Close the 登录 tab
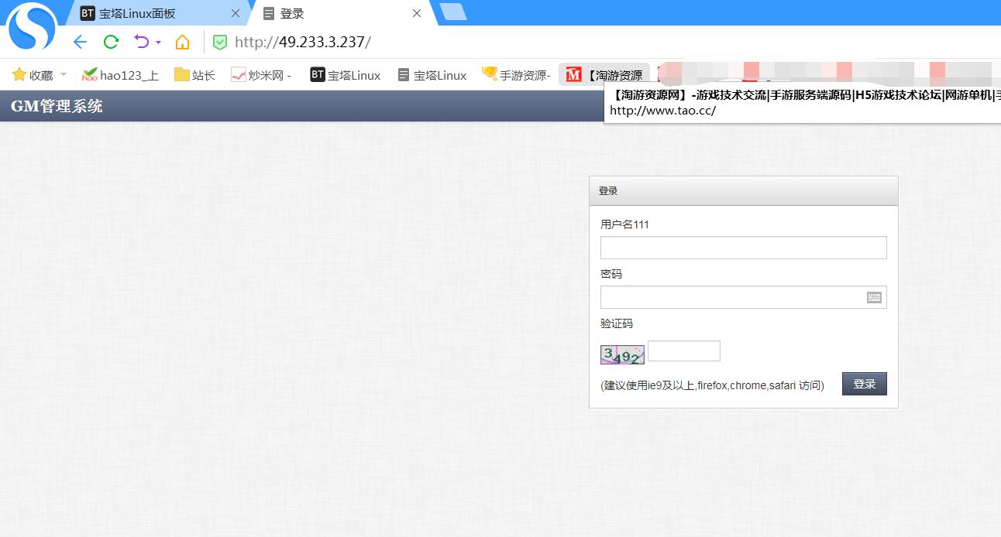 [417, 13]
